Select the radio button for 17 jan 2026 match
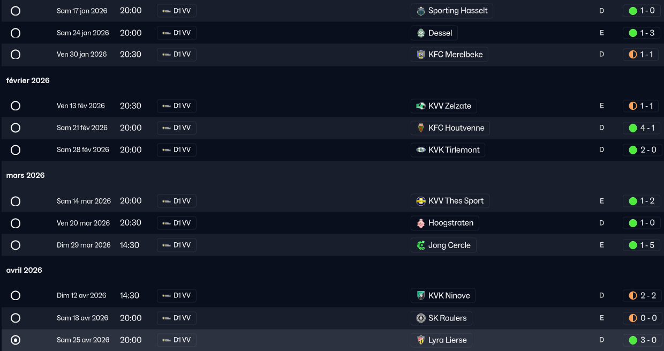The height and width of the screenshot is (351, 664). (x=16, y=11)
